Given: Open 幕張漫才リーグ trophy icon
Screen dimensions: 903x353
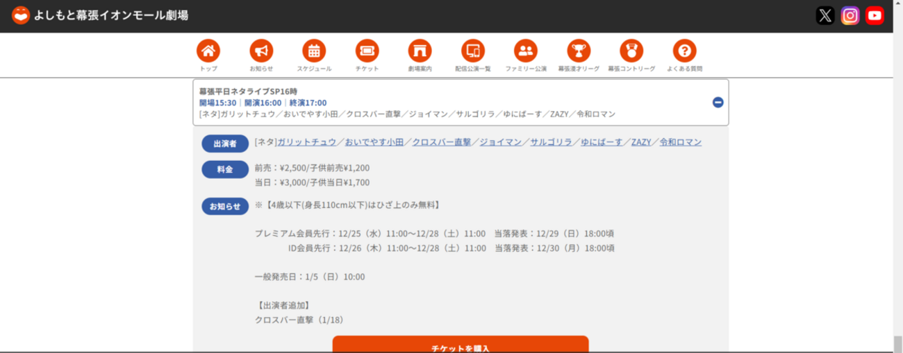Looking at the screenshot, I should click(579, 51).
